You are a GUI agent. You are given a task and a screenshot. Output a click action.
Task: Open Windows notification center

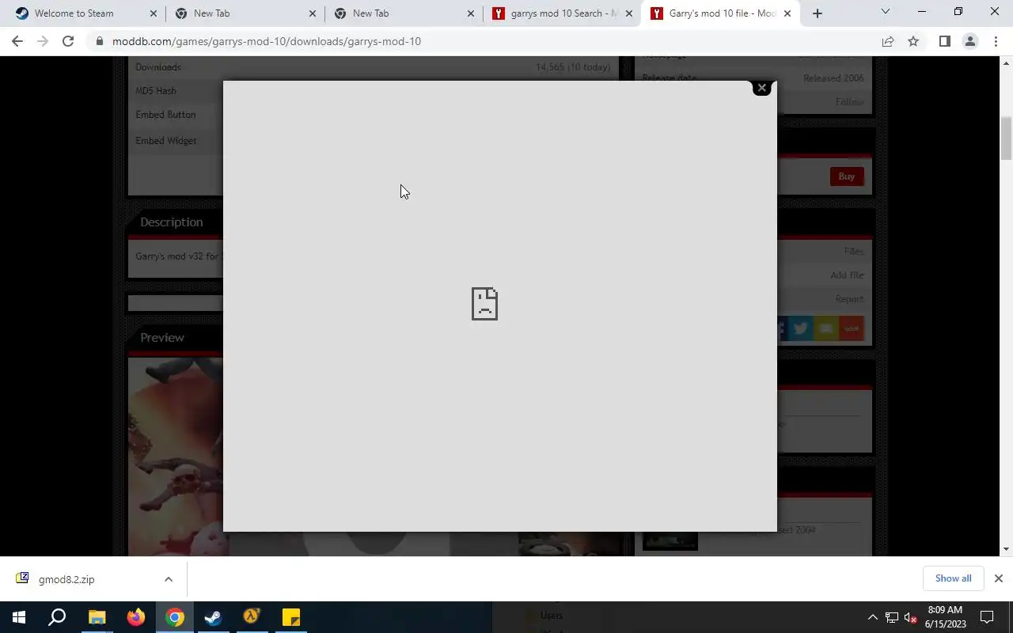click(x=987, y=617)
